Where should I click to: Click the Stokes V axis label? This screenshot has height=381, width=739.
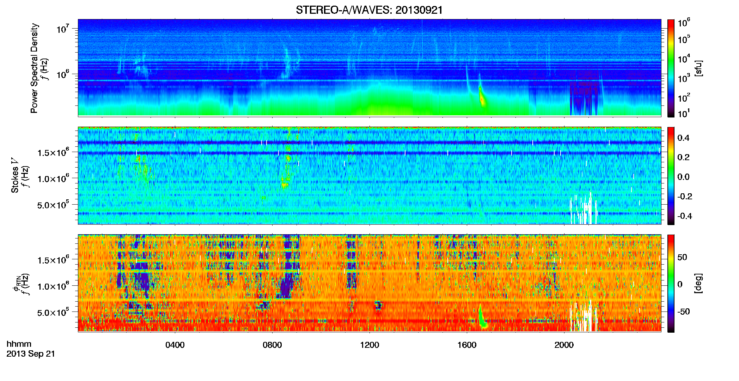15,175
